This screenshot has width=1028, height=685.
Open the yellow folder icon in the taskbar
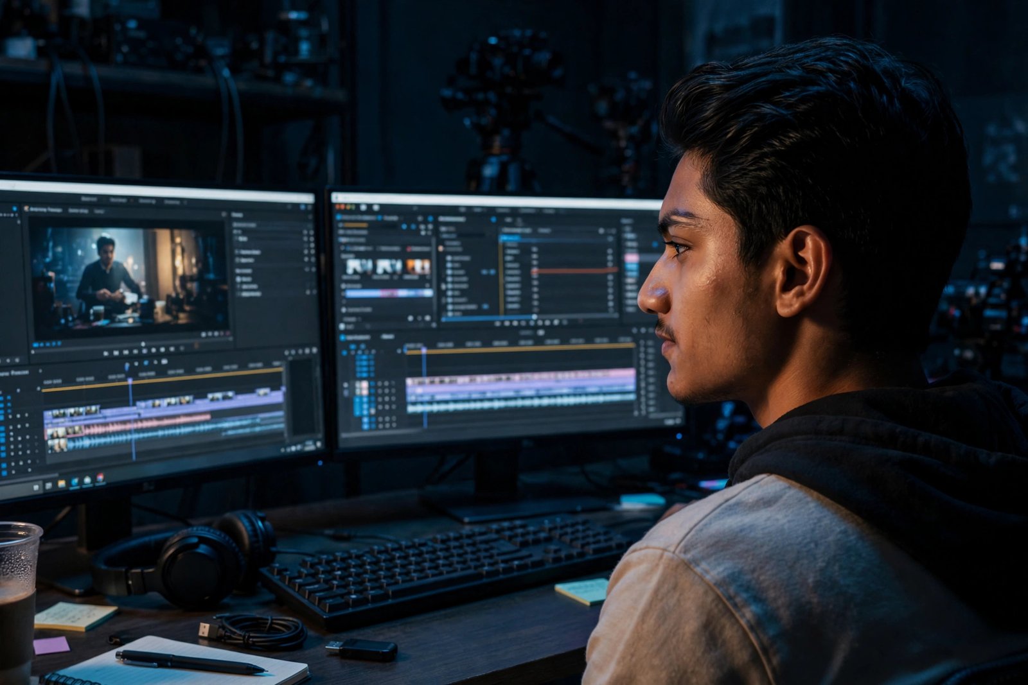[62, 484]
